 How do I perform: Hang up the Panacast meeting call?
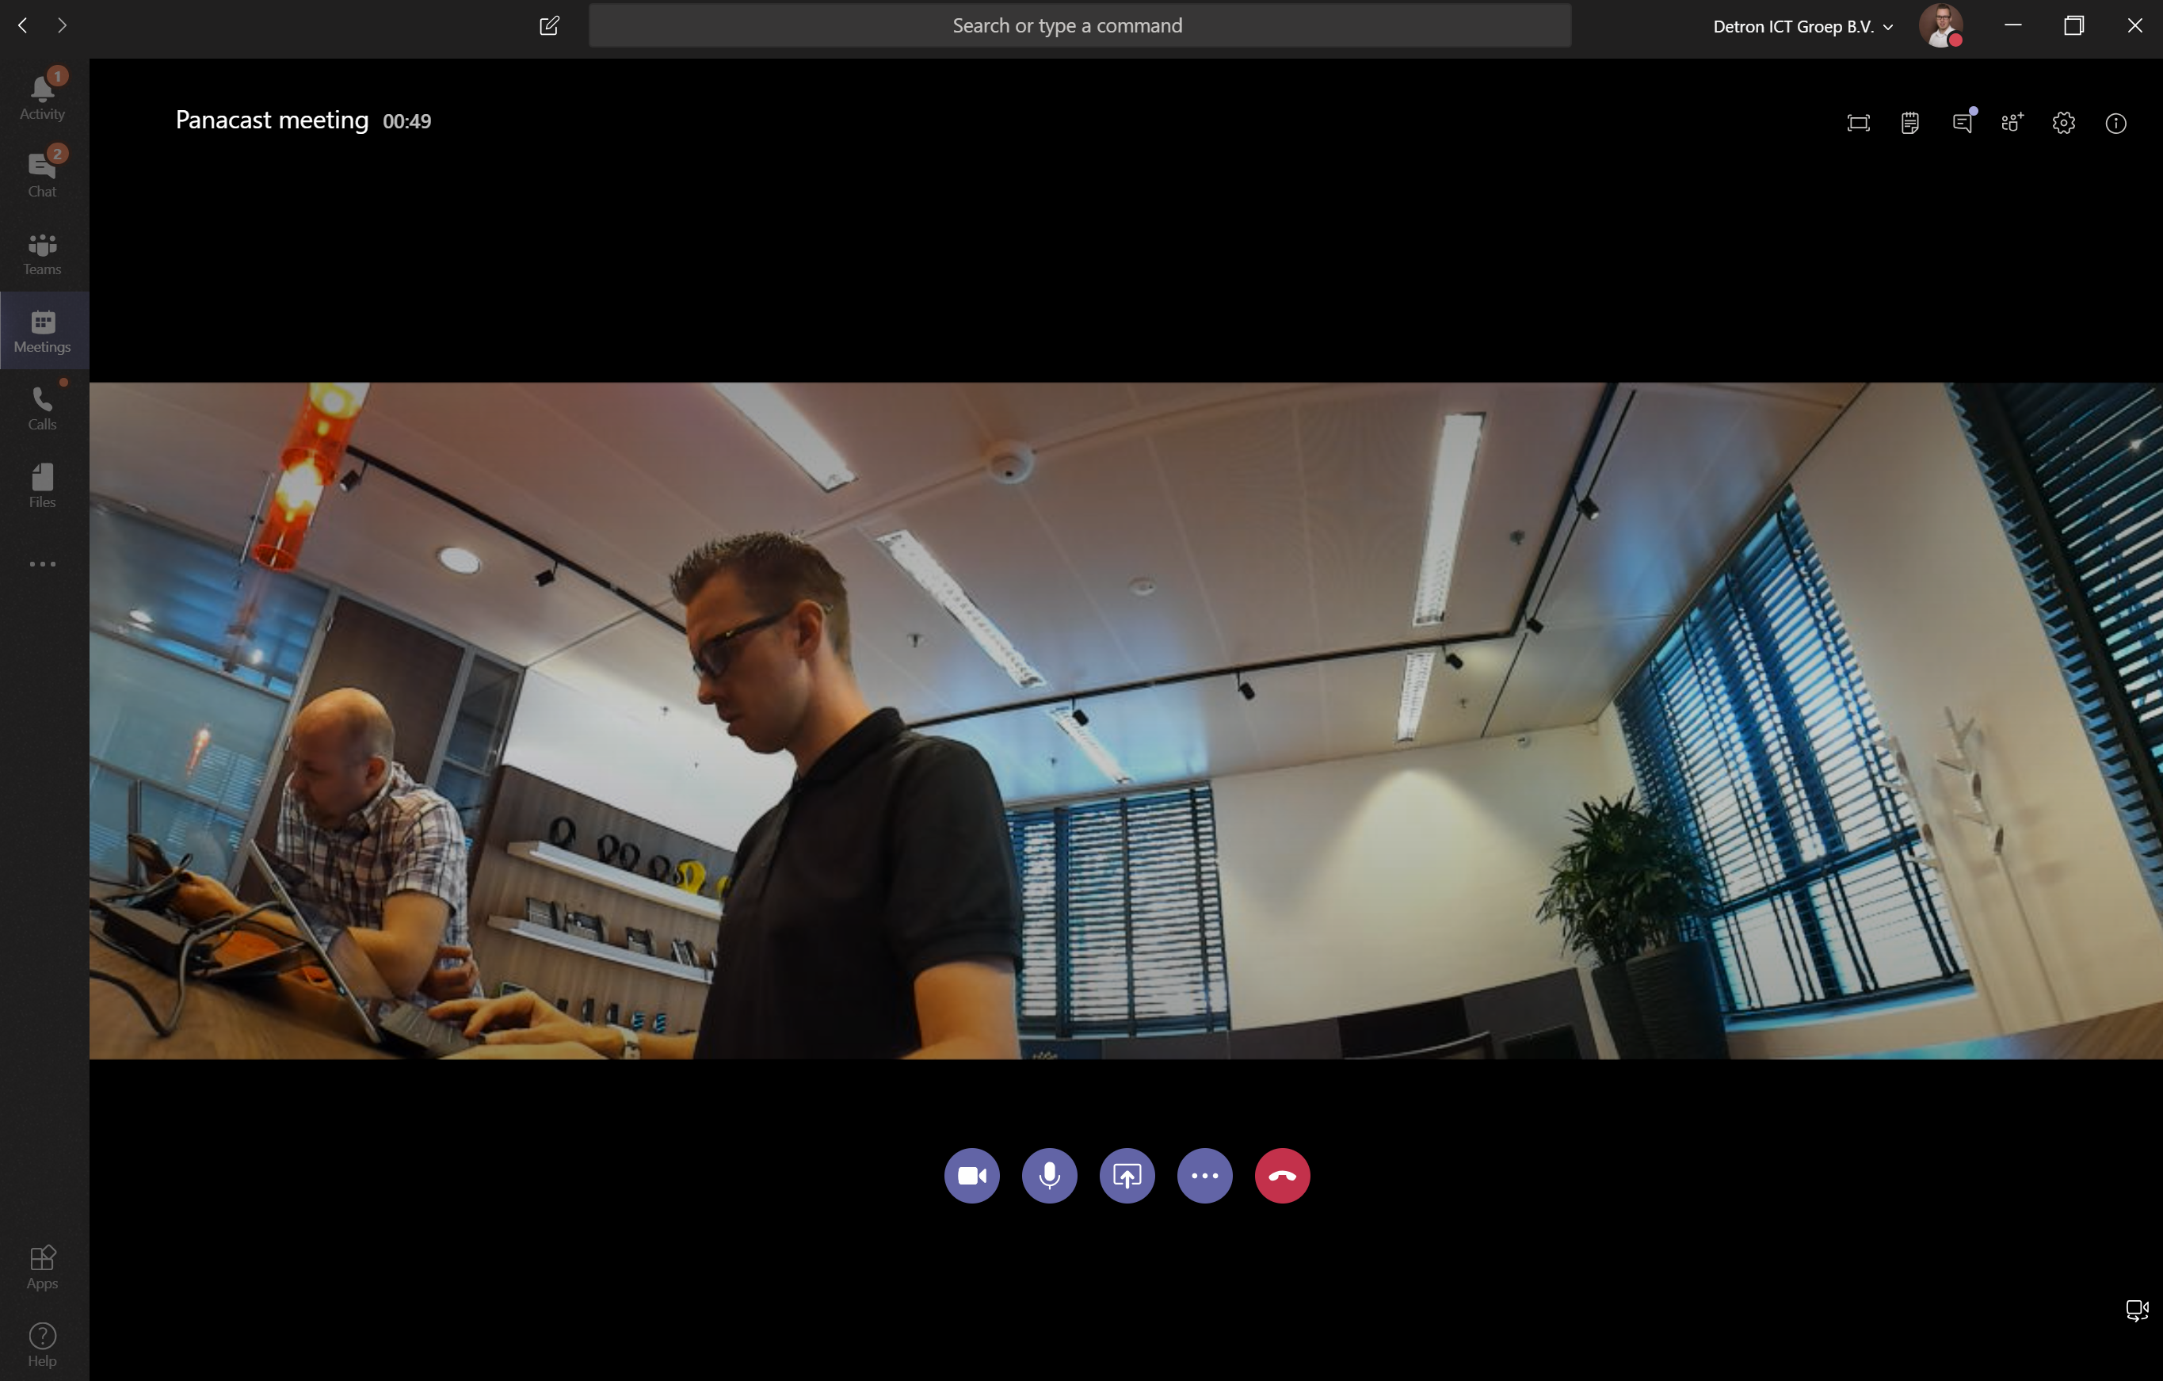pyautogui.click(x=1282, y=1175)
